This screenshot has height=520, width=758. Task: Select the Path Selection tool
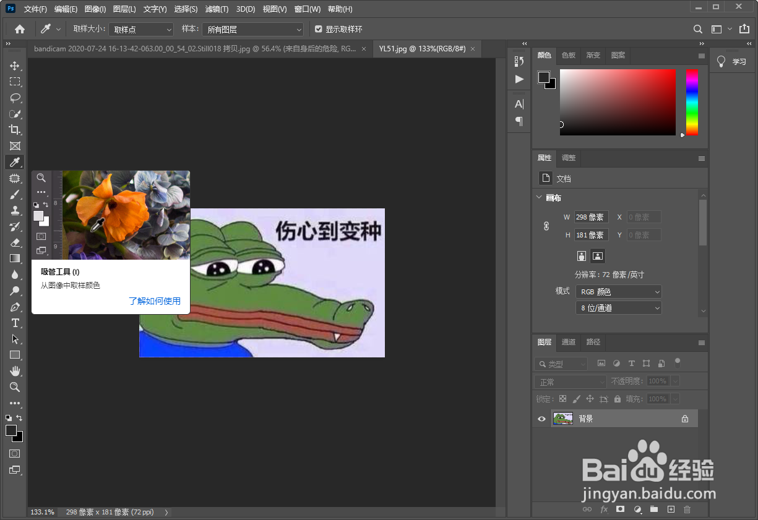click(15, 339)
